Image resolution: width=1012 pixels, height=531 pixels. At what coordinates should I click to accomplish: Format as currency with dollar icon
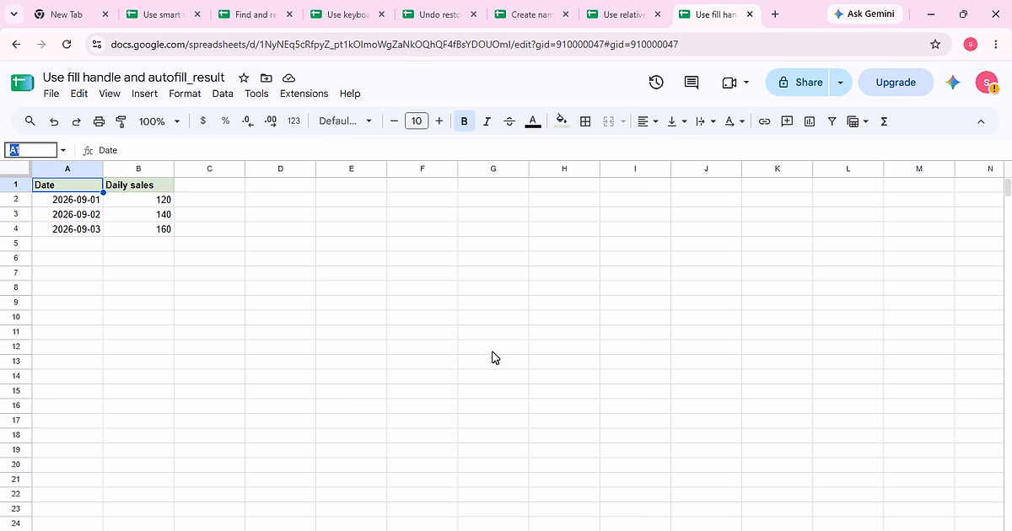click(203, 121)
